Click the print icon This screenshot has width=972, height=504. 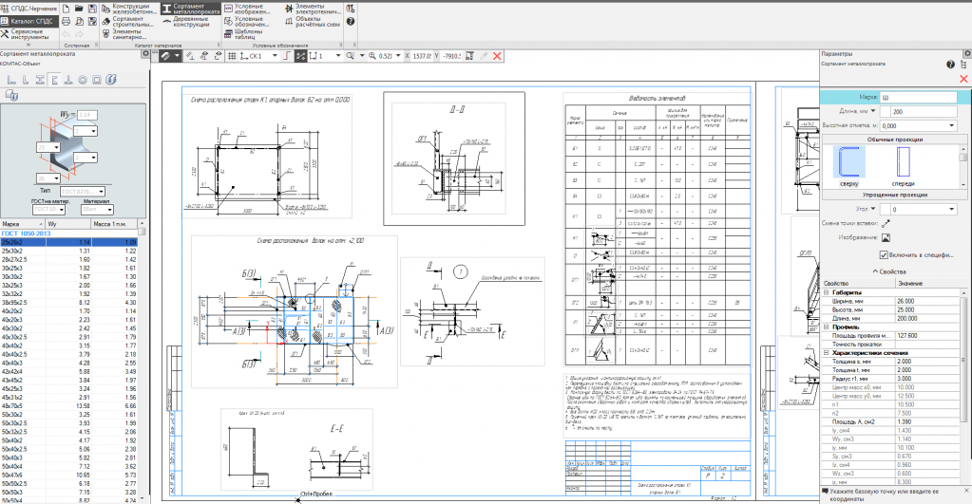tap(67, 21)
